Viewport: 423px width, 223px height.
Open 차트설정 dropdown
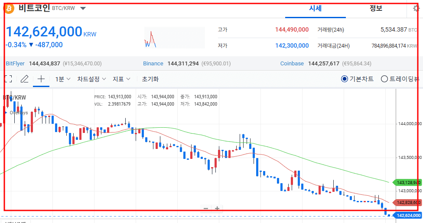click(x=91, y=79)
